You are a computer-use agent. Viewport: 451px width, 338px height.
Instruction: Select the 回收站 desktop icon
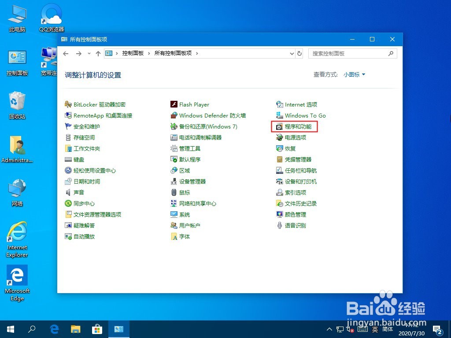[x=17, y=105]
